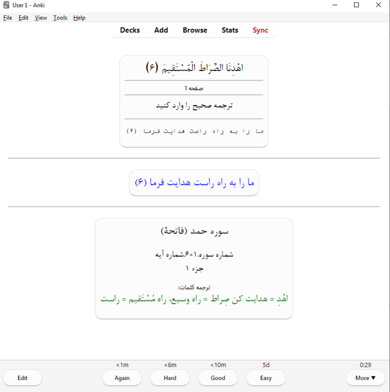Image resolution: width=390 pixels, height=392 pixels.
Task: Click the blue typed answer text box
Action: (x=194, y=183)
